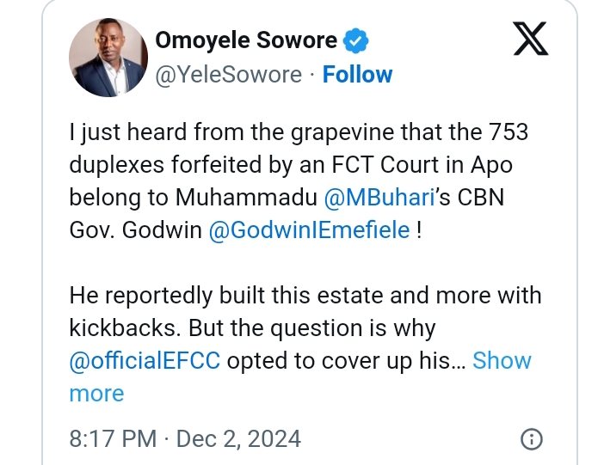Follow Omoyele Sowore
598x465 pixels.
pyautogui.click(x=357, y=75)
